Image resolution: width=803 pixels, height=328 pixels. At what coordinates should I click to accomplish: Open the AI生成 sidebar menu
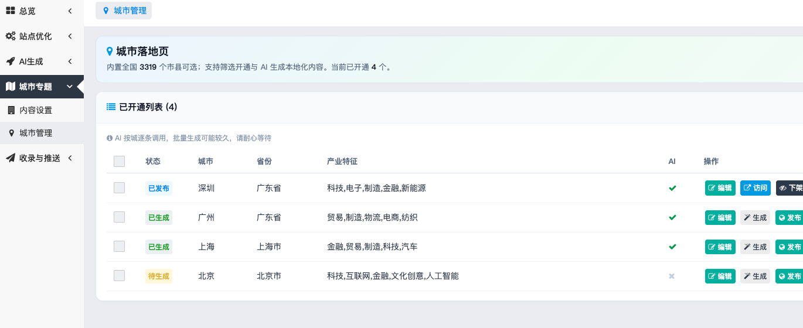(x=42, y=61)
